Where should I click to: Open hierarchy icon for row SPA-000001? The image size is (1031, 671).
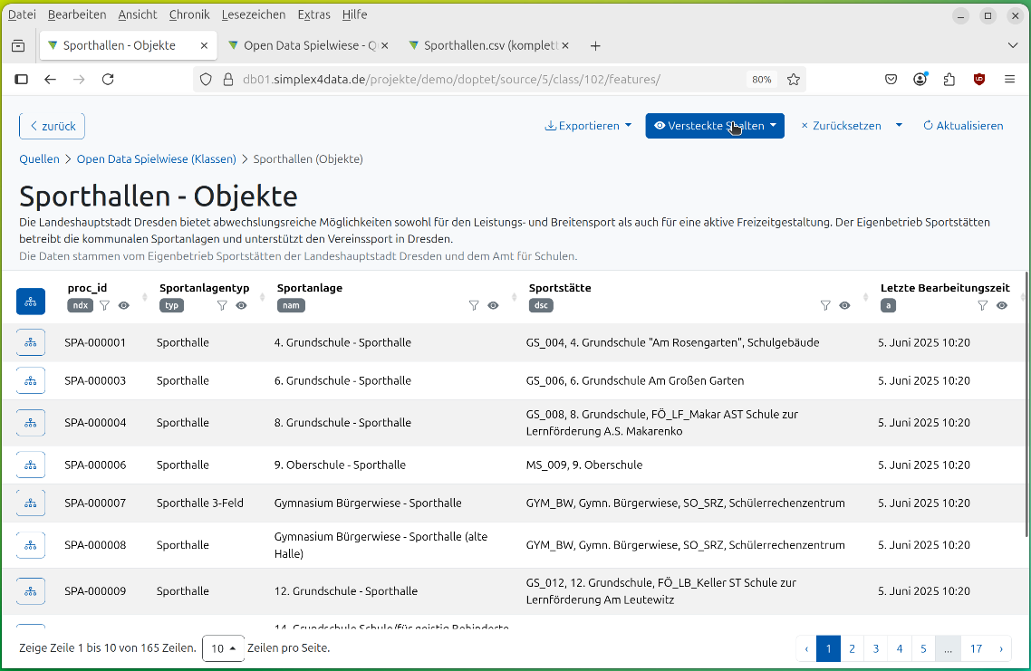(30, 342)
